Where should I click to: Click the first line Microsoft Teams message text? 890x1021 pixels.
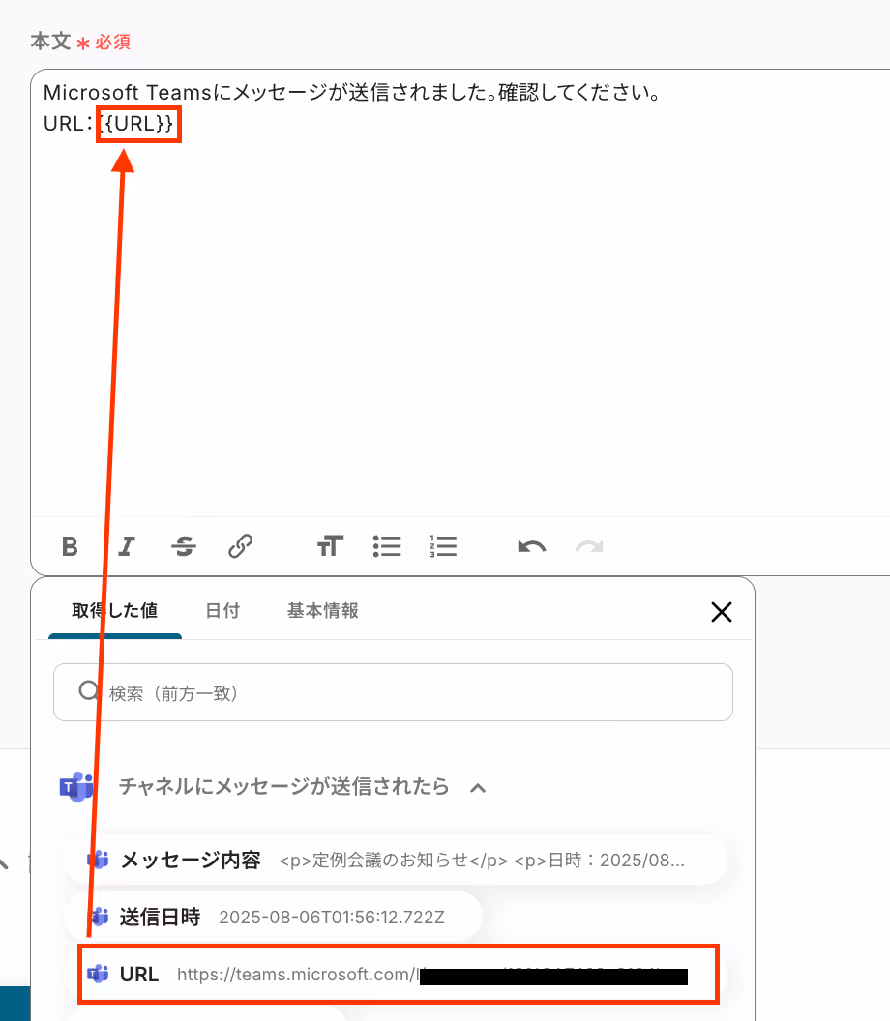coord(352,93)
